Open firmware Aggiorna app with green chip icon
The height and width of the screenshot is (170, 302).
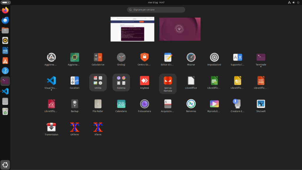tap(75, 57)
